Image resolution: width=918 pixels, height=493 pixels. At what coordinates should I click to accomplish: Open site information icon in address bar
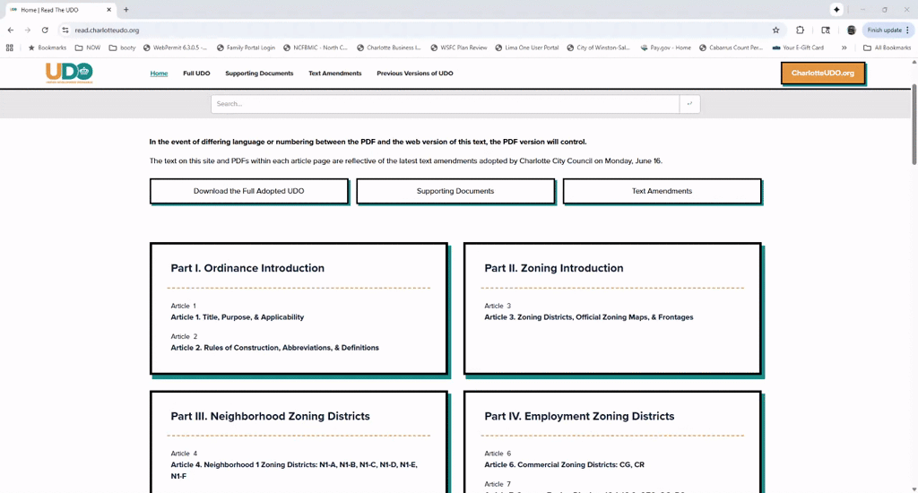(x=65, y=30)
